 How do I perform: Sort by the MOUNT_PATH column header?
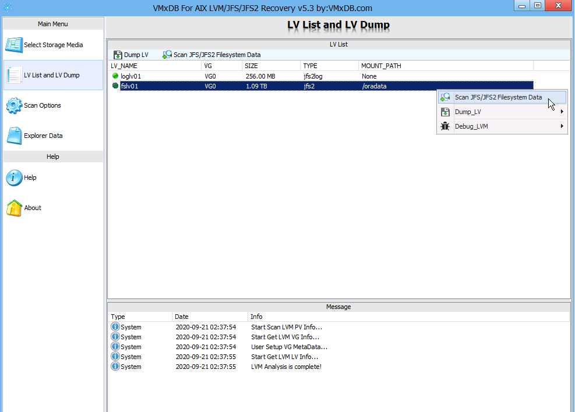pyautogui.click(x=446, y=66)
